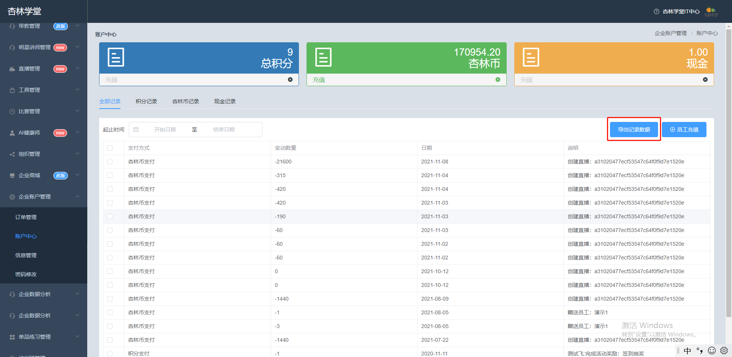Image resolution: width=732 pixels, height=357 pixels.
Task: Expand 单品练习管理 menu chevron
Action: (x=77, y=337)
